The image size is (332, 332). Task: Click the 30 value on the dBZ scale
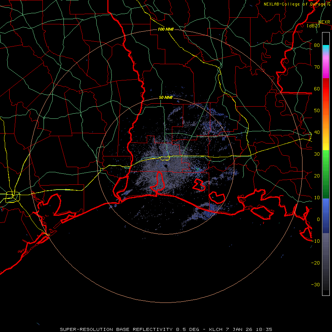[317, 154]
